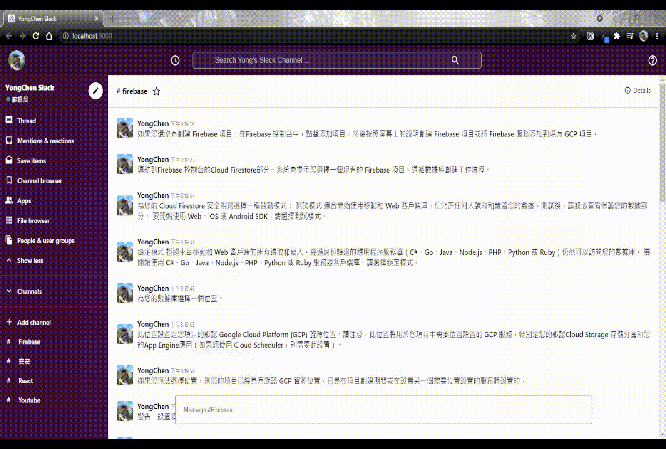
Task: Click the compose pencil icon
Action: point(95,91)
